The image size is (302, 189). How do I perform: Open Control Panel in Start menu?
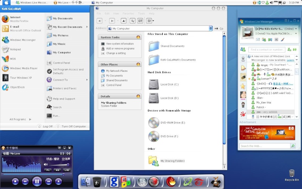pyautogui.click(x=59, y=63)
